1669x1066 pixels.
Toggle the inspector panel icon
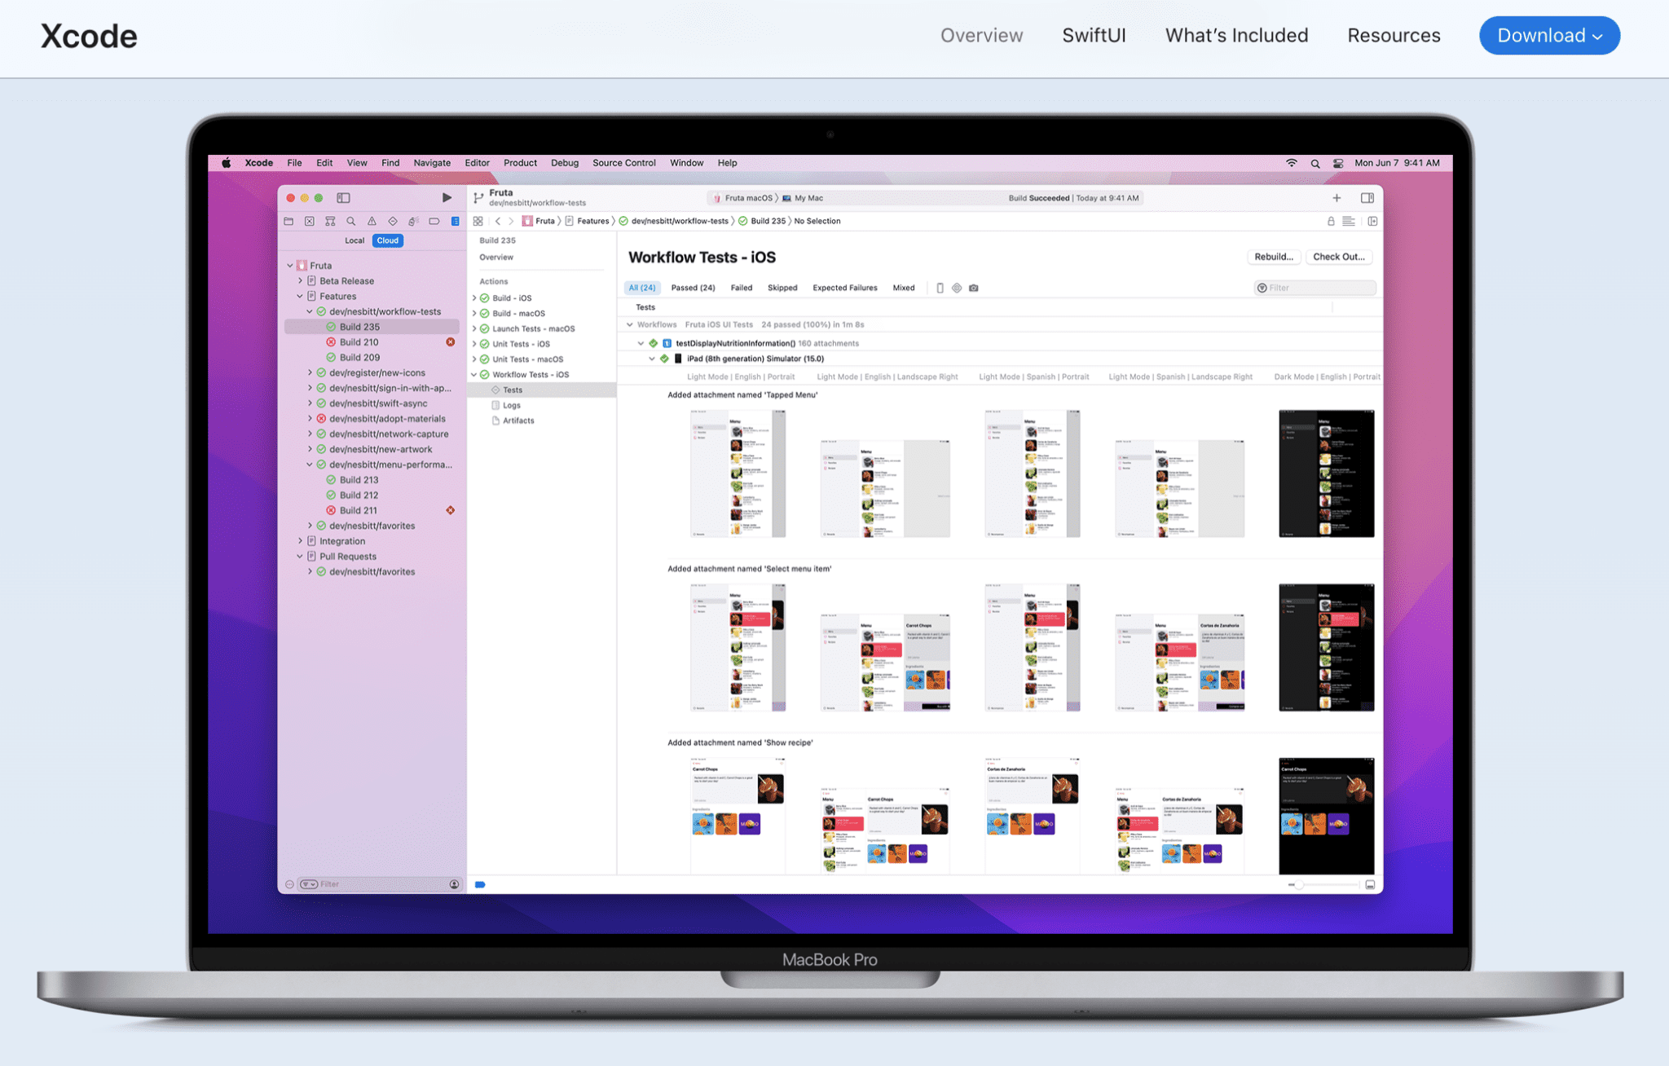coord(1367,197)
